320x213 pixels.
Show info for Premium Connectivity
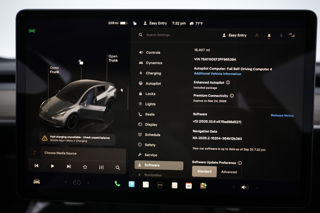[x=232, y=95]
